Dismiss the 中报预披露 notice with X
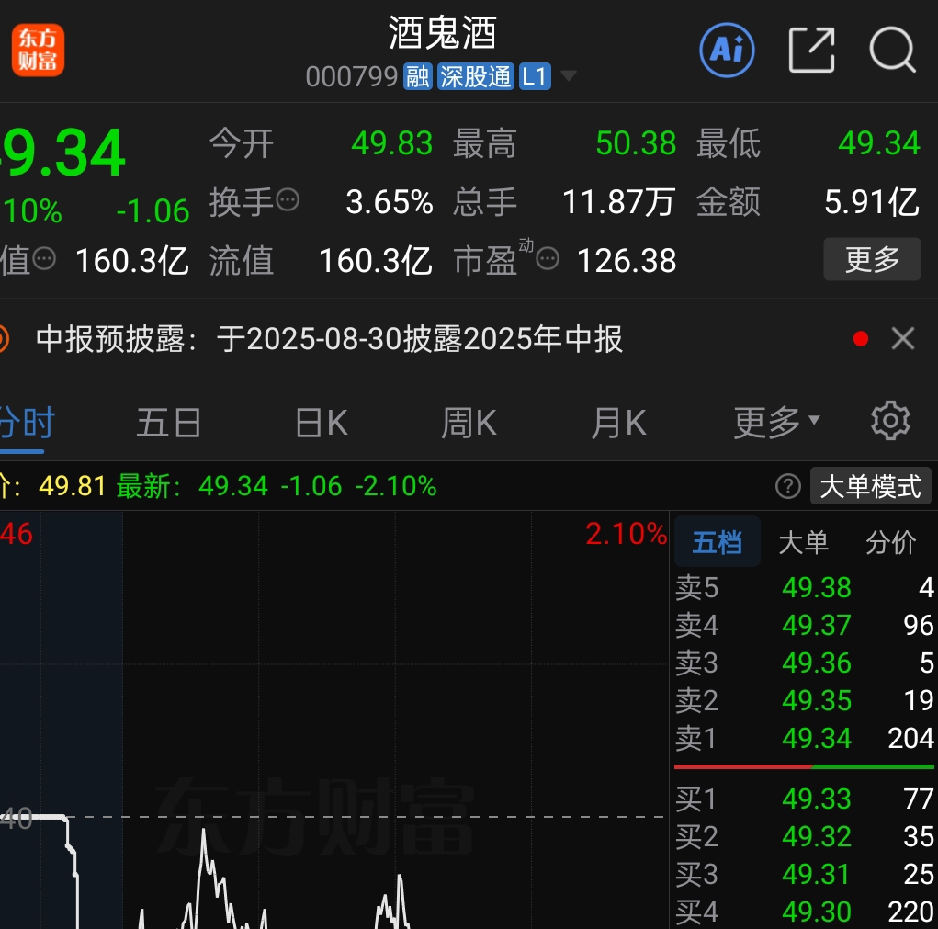Viewport: 938px width, 929px height. point(903,338)
